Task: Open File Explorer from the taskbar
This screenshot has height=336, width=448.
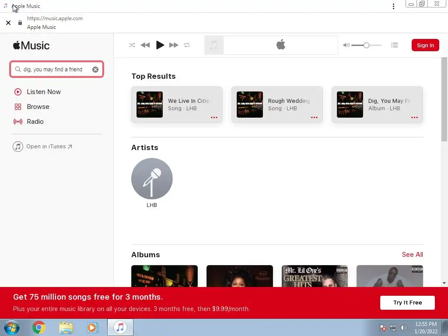Action: (66, 327)
